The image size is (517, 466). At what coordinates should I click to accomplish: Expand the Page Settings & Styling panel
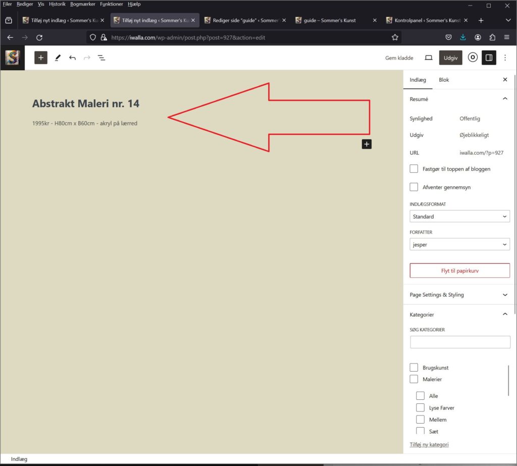point(458,295)
